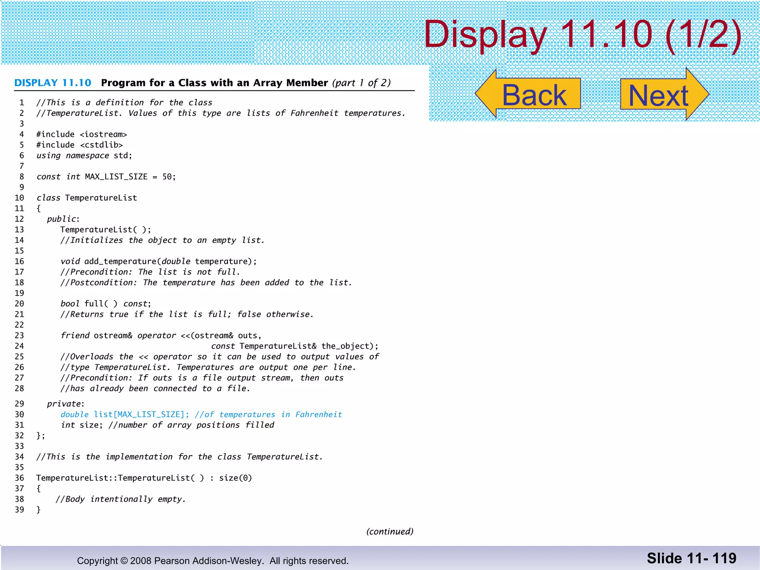Select the slide title 'Display 11.10 (1/2)'
The image size is (760, 570).
[583, 35]
